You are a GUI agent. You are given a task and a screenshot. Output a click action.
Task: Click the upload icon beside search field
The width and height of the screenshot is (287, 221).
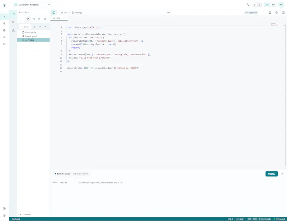tap(34, 27)
